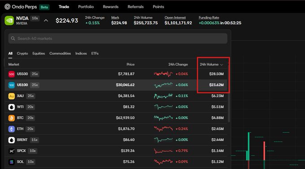Filter markets by Equities
The width and height of the screenshot is (305, 169).
click(x=39, y=53)
